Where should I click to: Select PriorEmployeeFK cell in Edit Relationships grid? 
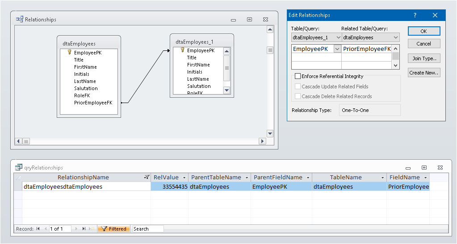pos(367,49)
